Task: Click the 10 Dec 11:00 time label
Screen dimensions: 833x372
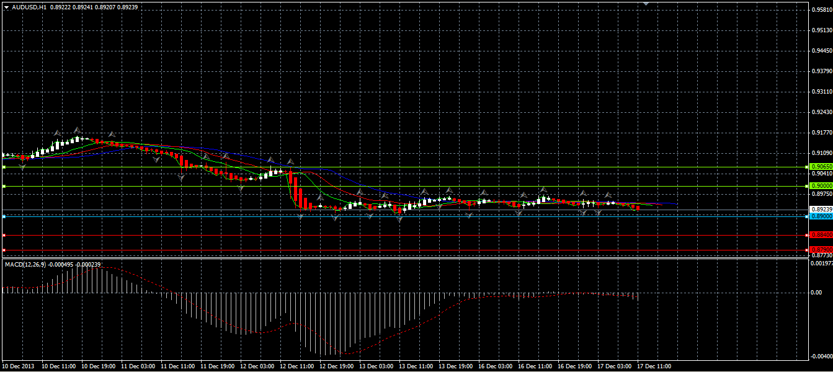Action: coord(59,366)
